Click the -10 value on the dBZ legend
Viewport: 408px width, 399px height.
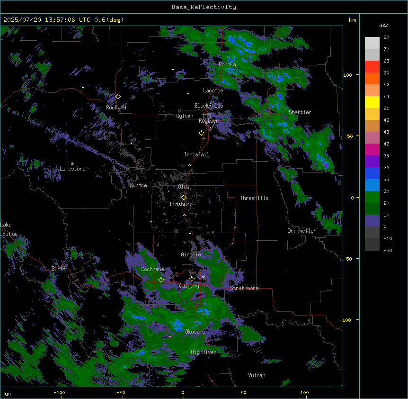click(388, 238)
